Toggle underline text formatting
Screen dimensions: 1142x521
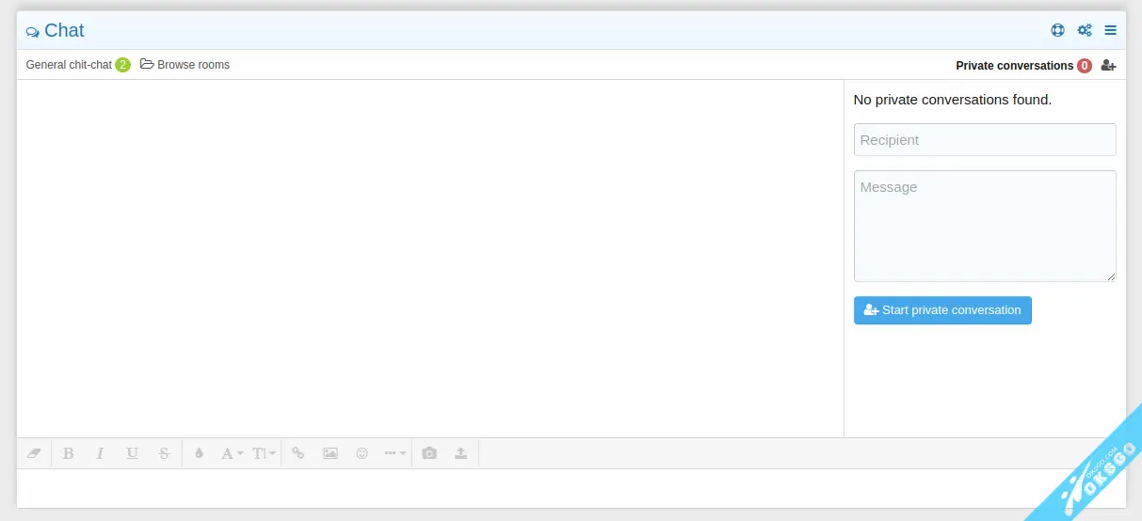132,453
